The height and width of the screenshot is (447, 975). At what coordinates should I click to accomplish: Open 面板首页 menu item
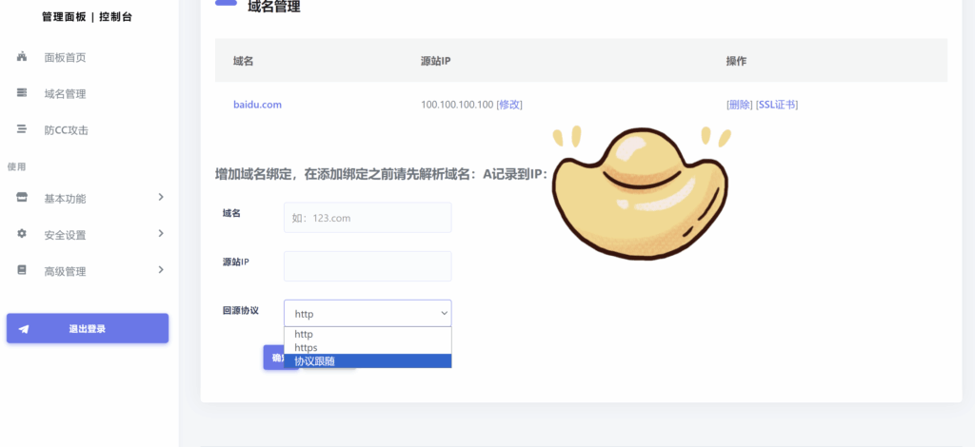pos(65,58)
